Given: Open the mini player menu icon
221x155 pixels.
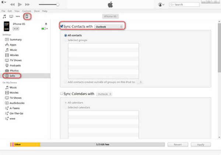Looking at the screenshot, I should [x=4, y=2].
